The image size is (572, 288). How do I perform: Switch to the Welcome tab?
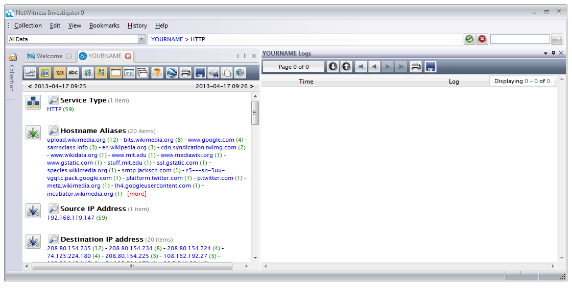click(49, 56)
